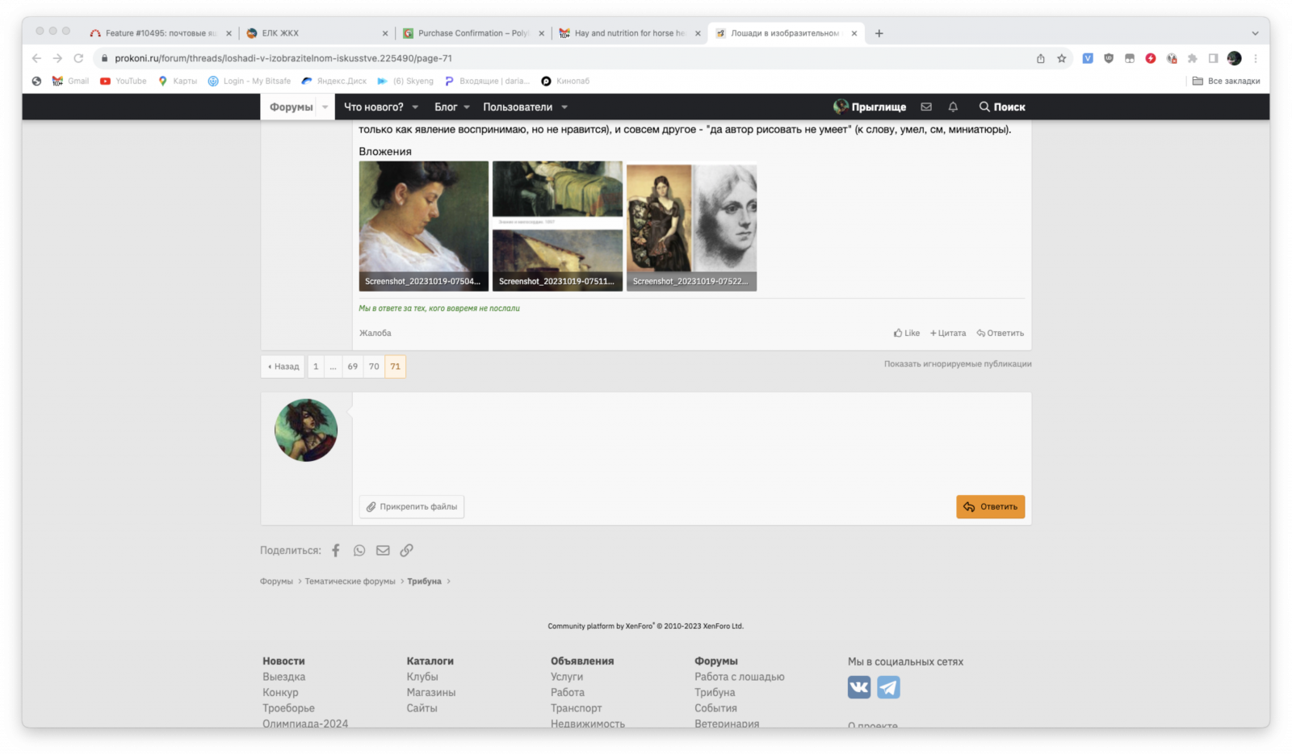Bookmark page with the star icon
The width and height of the screenshot is (1292, 755).
click(1062, 58)
